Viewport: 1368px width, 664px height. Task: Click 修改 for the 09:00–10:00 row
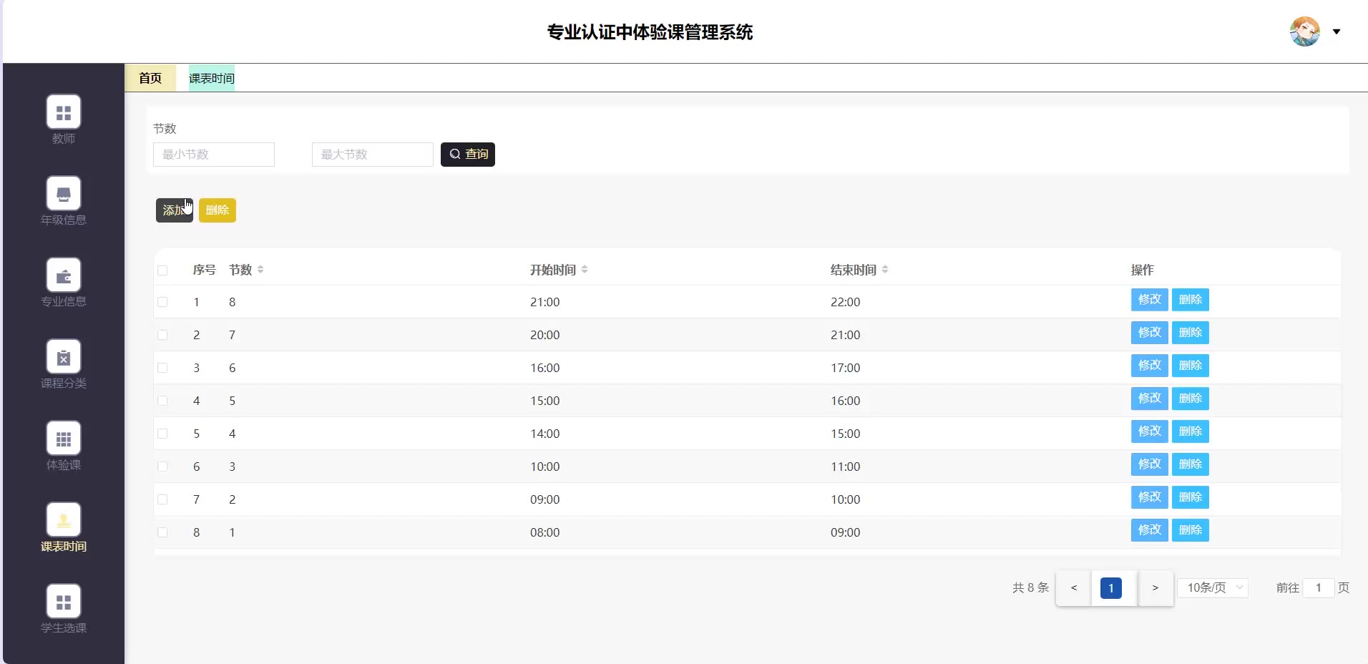point(1150,497)
